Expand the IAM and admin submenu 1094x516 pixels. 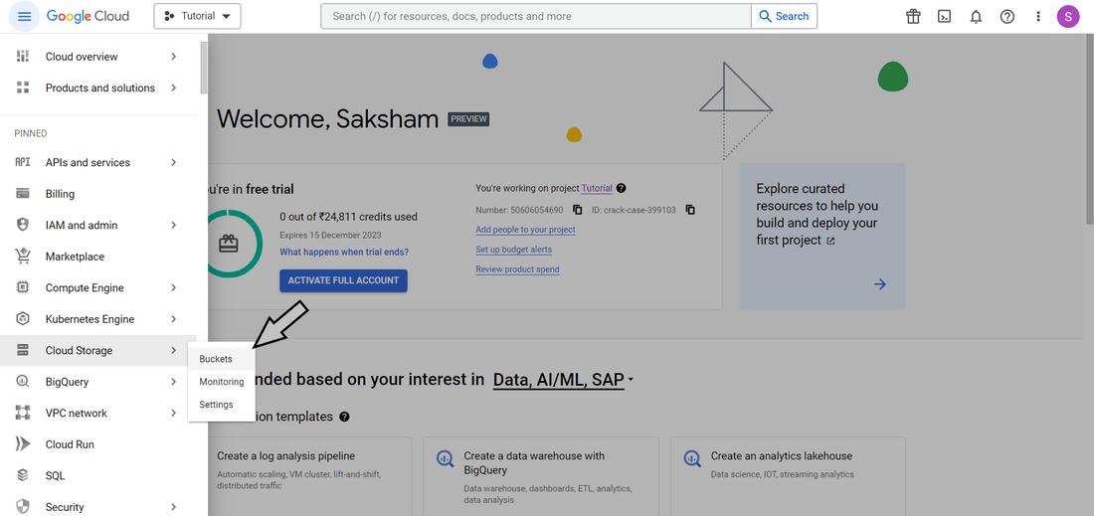pyautogui.click(x=173, y=226)
